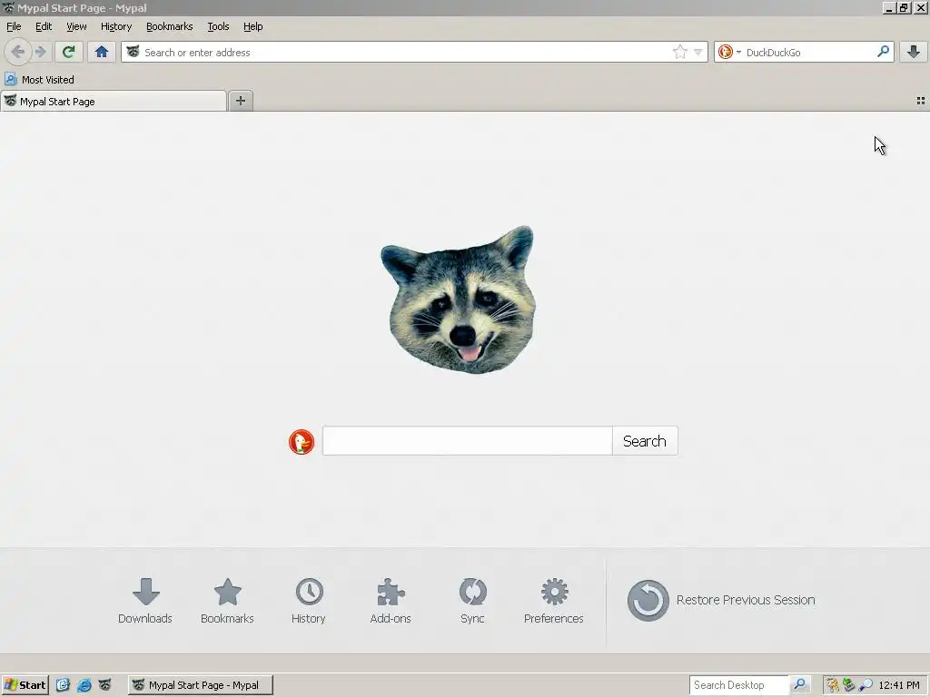Open the address bar history dropdown arrow

(x=698, y=52)
